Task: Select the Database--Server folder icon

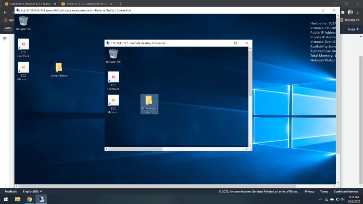Action: point(149,104)
